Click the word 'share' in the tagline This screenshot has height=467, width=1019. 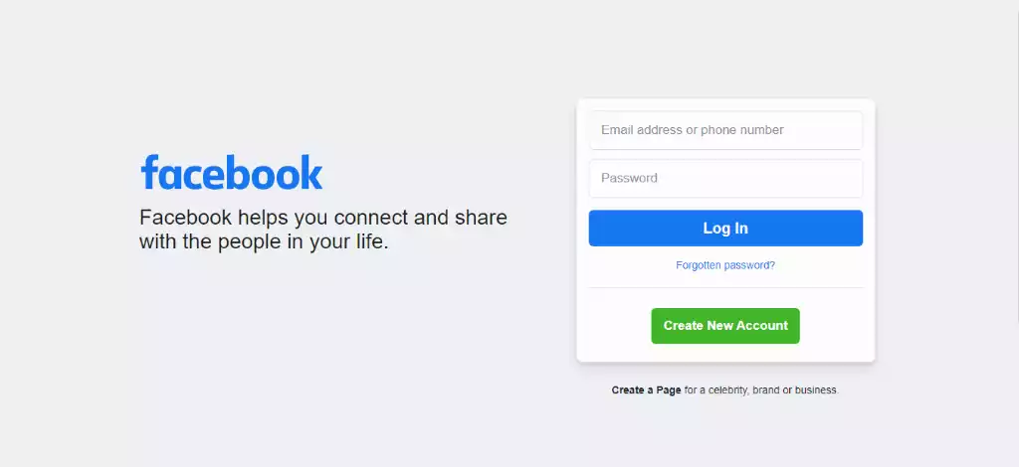pos(481,218)
